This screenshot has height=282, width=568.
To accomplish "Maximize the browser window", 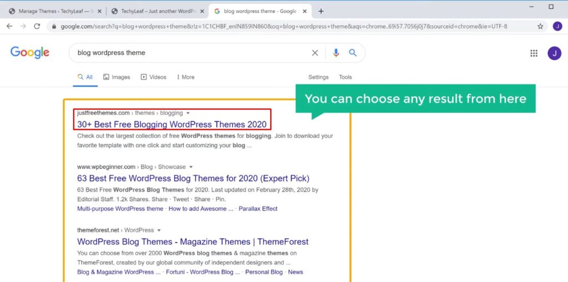I will (551, 7).
